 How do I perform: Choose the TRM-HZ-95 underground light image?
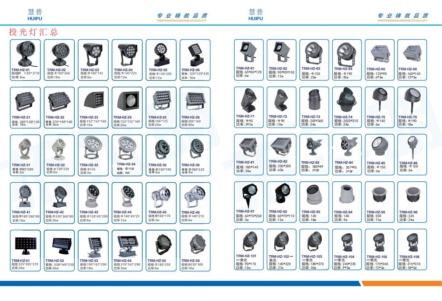click(x=379, y=195)
